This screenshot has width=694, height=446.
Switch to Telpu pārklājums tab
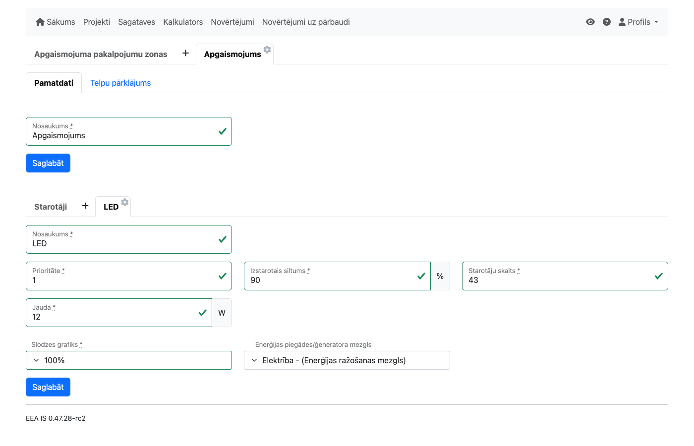pos(120,83)
